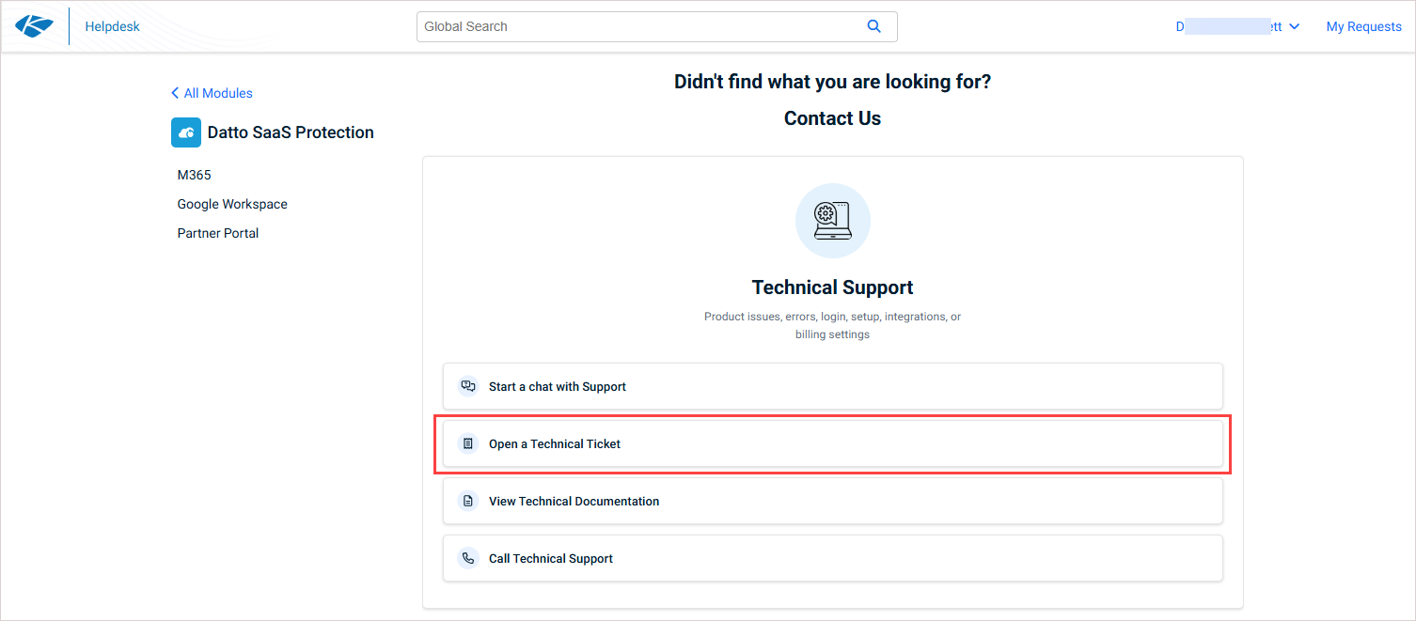Select Partner Portal in the sidebar
The height and width of the screenshot is (621, 1416).
218,233
